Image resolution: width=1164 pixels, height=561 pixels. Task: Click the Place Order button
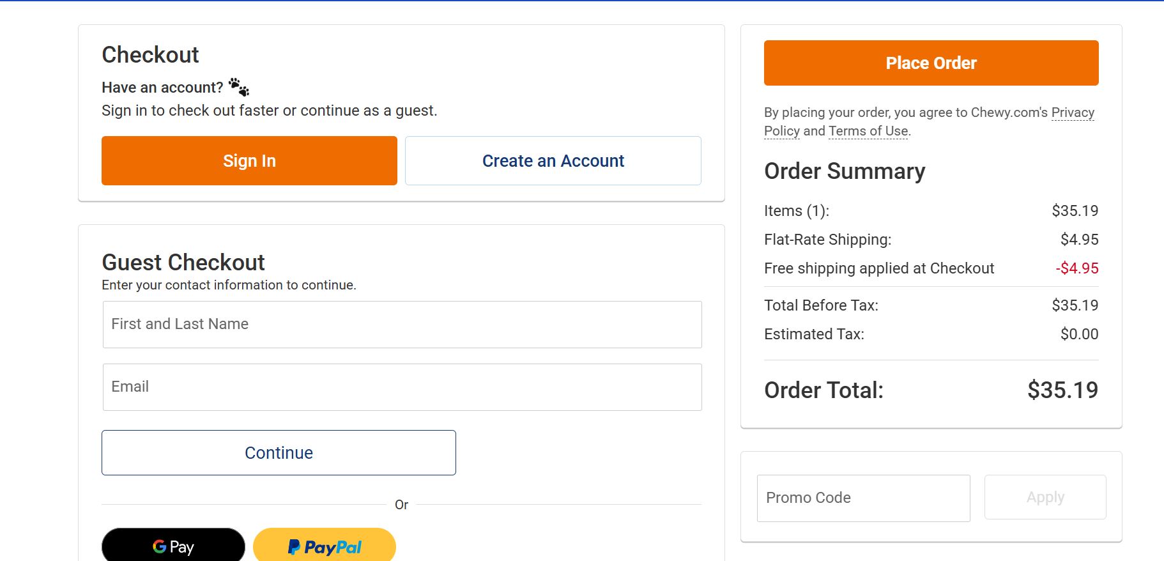(x=931, y=63)
